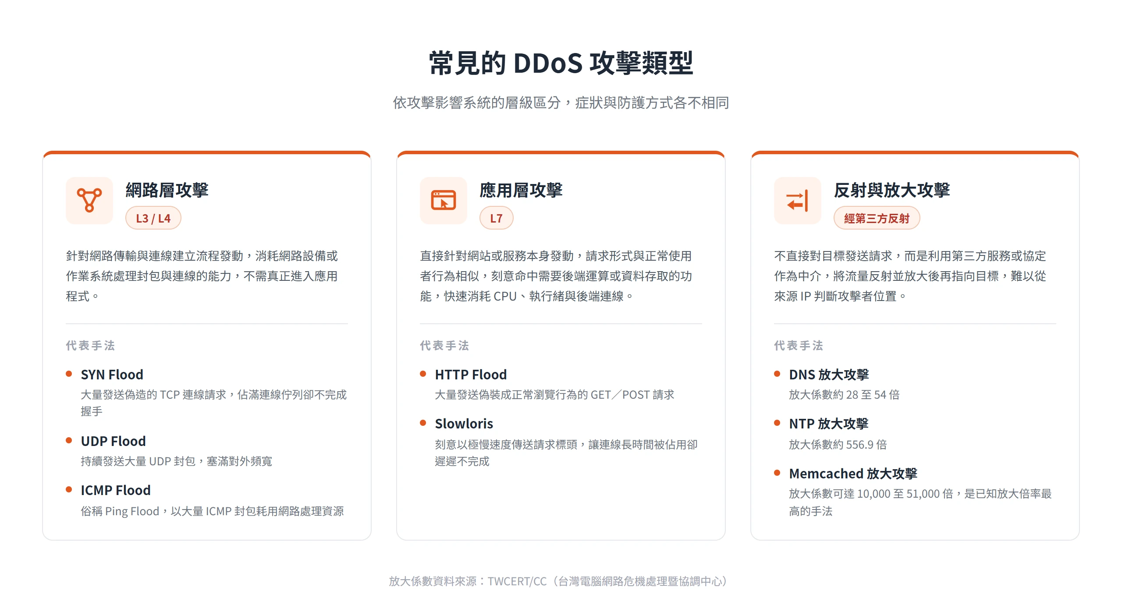
Task: Click the bullet dot beside Memcached 放大攻擊
Action: [x=777, y=473]
